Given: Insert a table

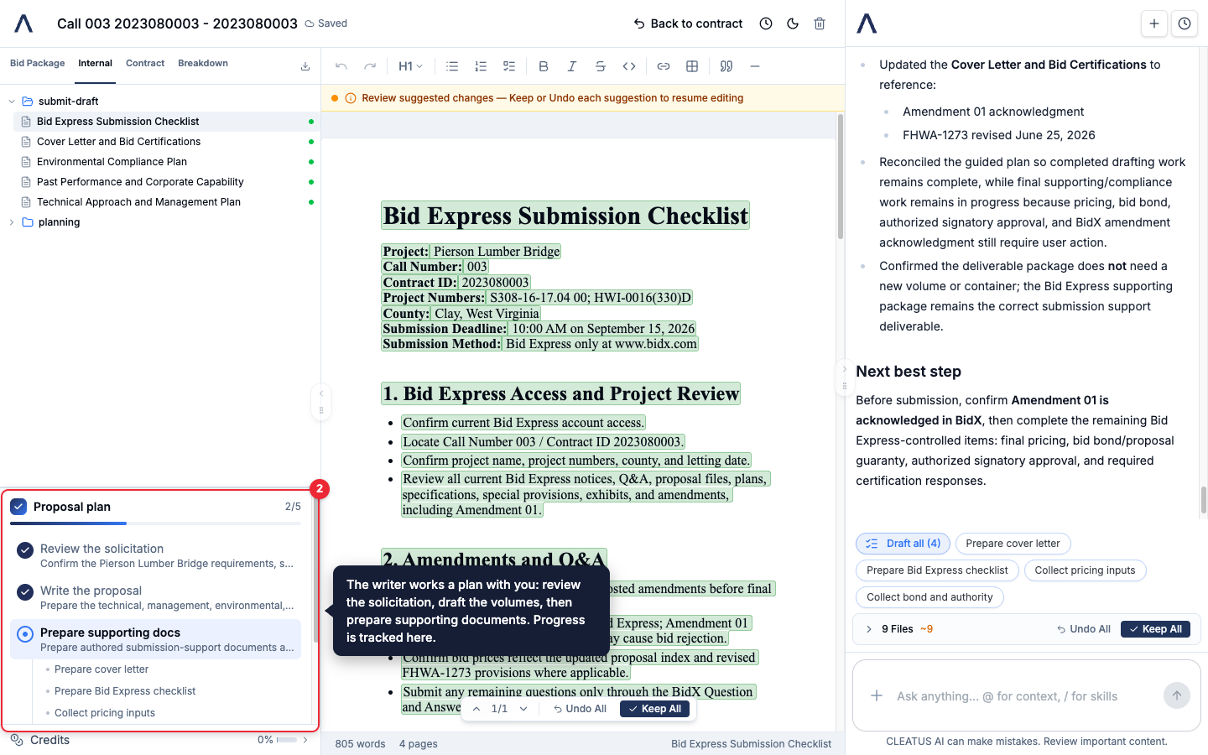Looking at the screenshot, I should click(692, 66).
